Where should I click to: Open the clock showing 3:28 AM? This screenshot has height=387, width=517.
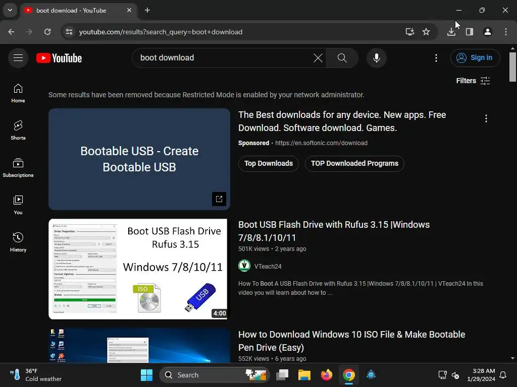click(x=481, y=375)
